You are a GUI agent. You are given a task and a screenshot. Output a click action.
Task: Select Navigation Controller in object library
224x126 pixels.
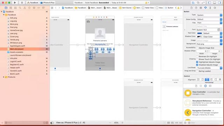203,113
